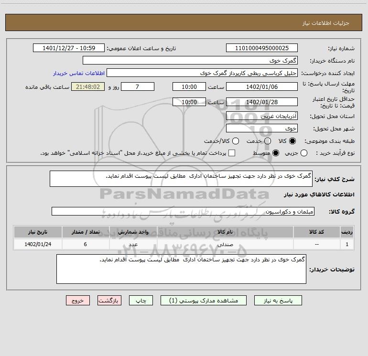Click the چاپ print button
This screenshot has height=356, width=368.
click(x=141, y=301)
